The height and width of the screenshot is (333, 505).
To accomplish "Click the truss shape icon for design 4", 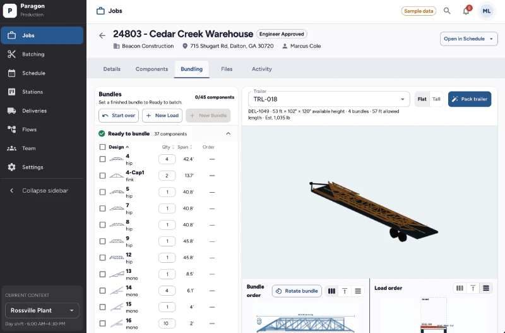I will tap(116, 159).
